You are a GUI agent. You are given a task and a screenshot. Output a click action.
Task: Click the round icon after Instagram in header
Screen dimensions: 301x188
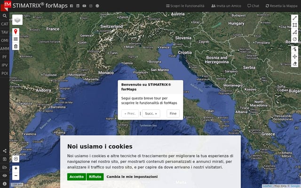click(x=97, y=6)
